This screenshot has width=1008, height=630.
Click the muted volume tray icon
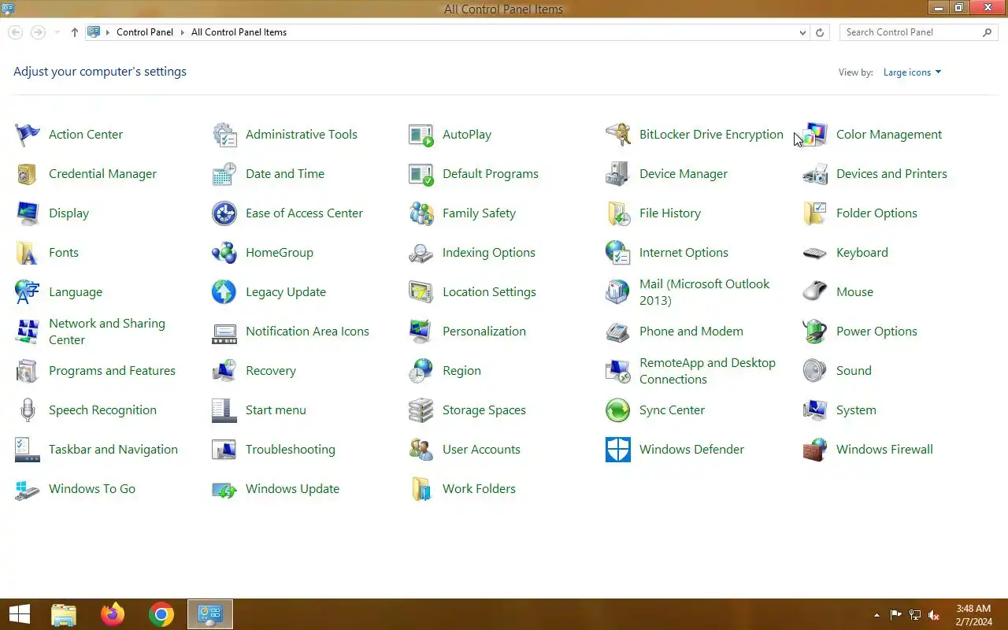(x=934, y=615)
